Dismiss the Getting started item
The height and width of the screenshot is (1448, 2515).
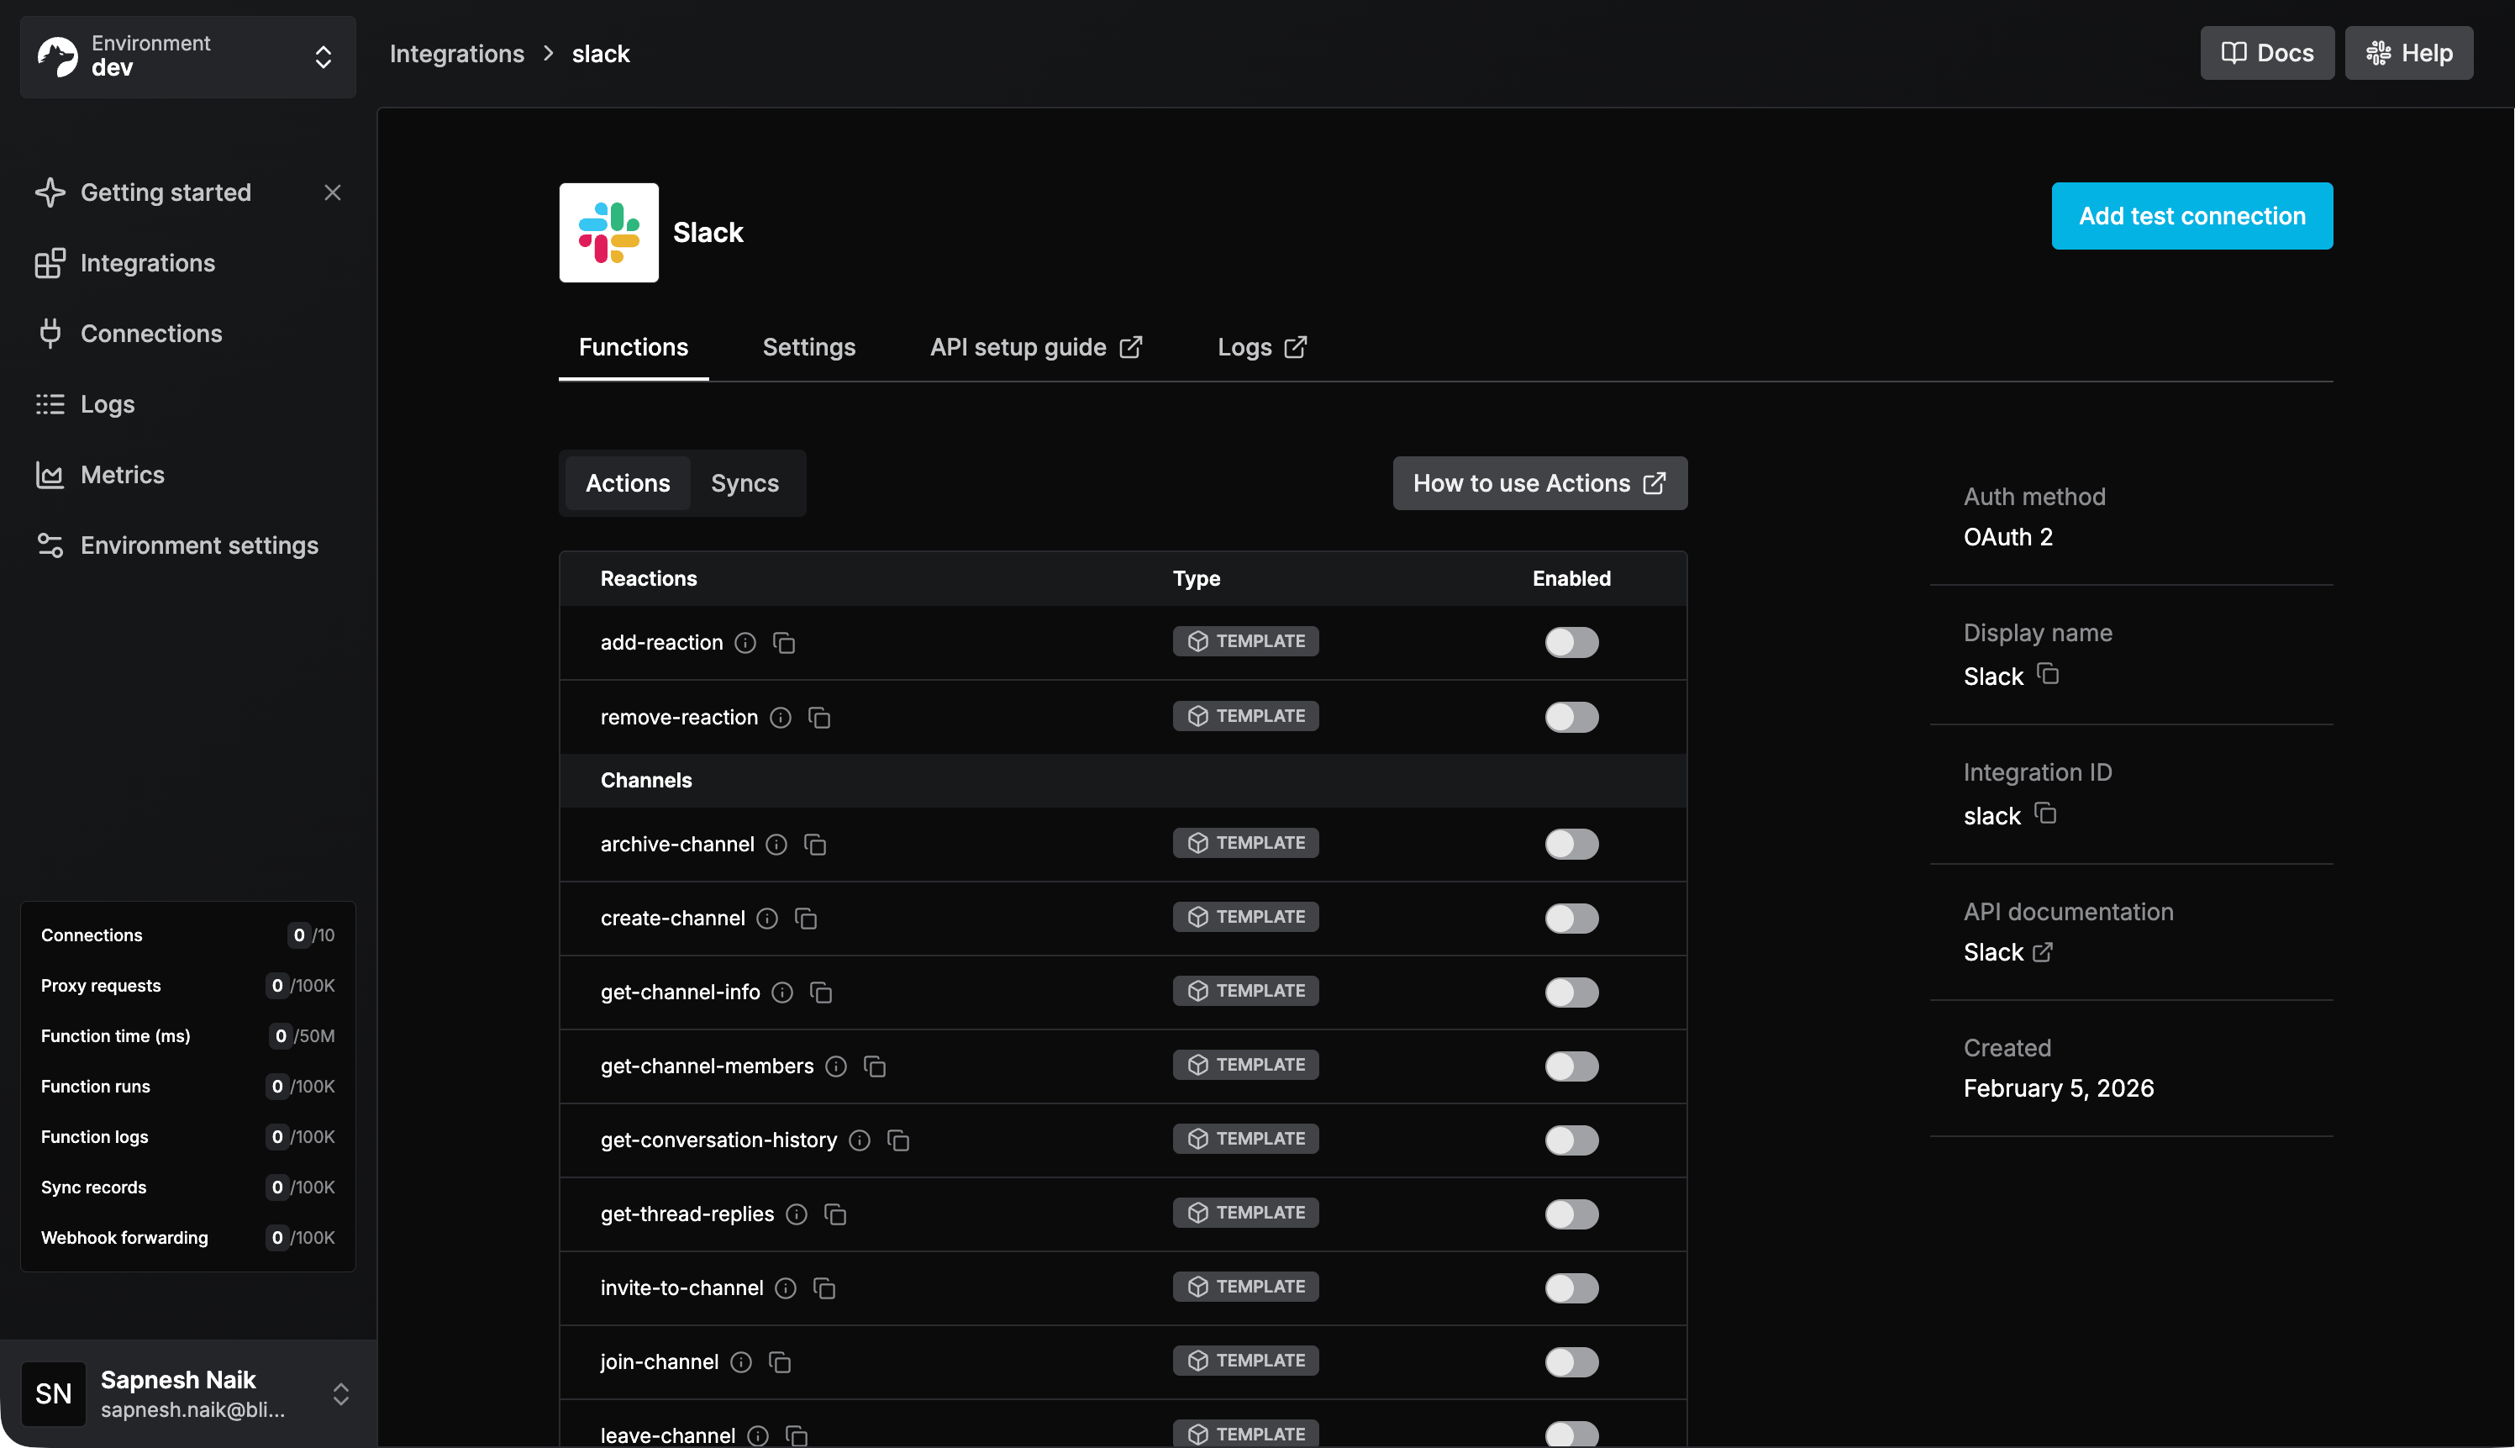(x=332, y=193)
